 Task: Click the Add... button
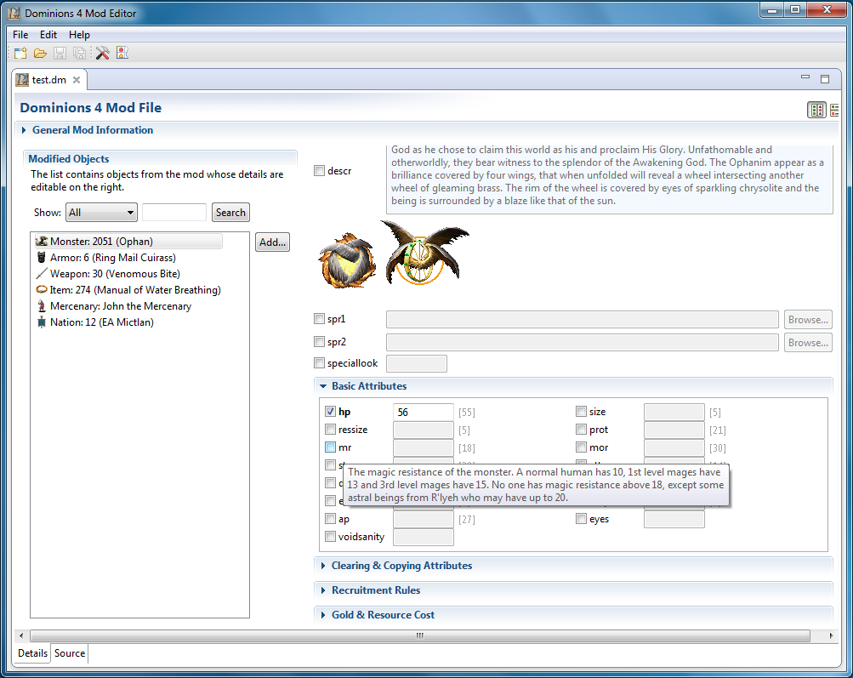(272, 242)
